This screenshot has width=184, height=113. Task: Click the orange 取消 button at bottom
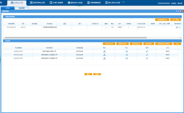(97, 74)
